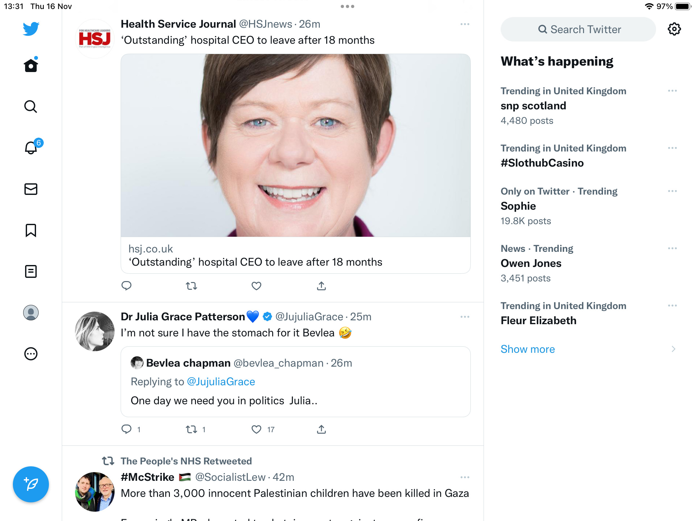Click the Search Twitter field
Screen dimensions: 695x521
(x=578, y=29)
